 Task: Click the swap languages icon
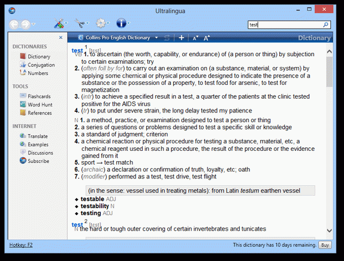pos(167,38)
